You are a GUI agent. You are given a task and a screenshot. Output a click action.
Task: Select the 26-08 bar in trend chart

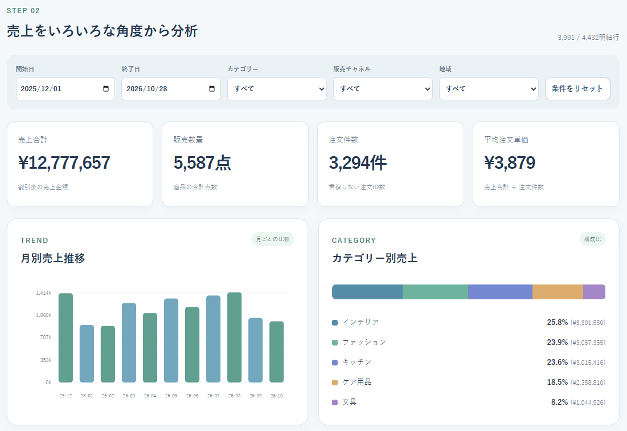(x=234, y=338)
